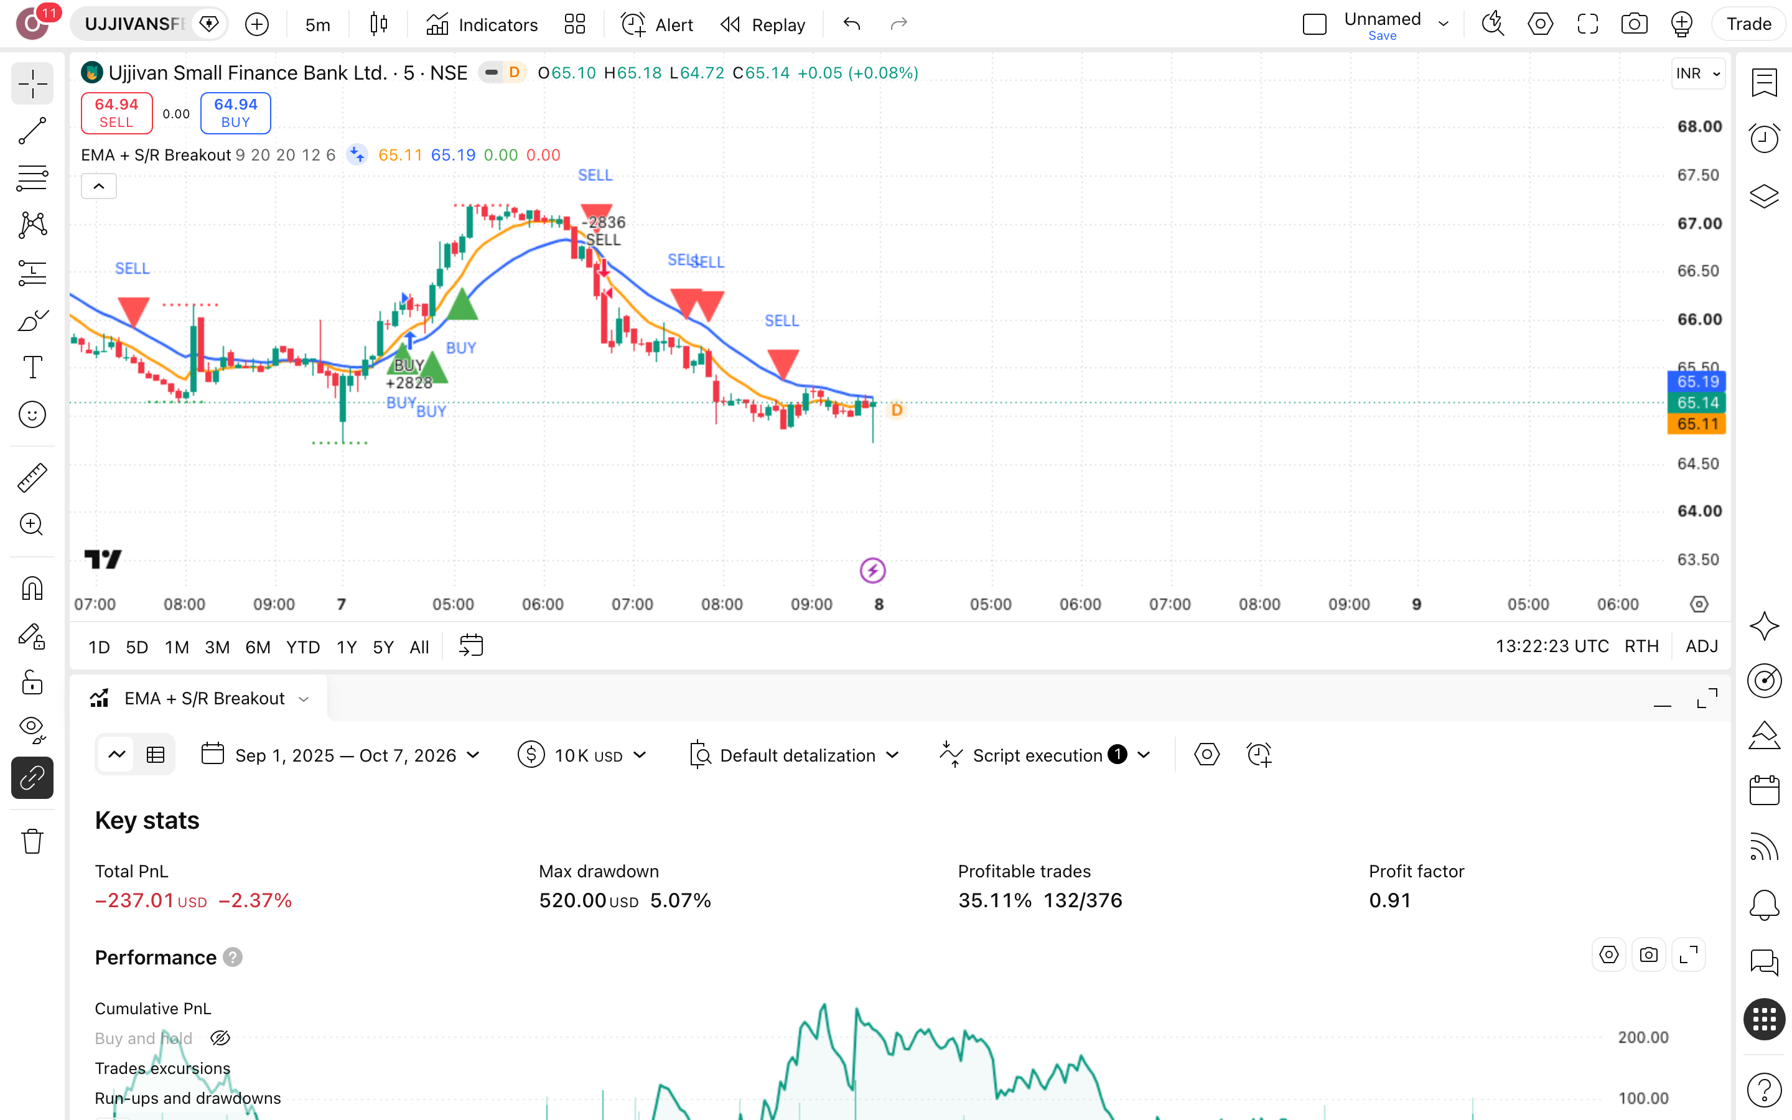This screenshot has width=1792, height=1120.
Task: Select the YTD time range
Action: [303, 646]
